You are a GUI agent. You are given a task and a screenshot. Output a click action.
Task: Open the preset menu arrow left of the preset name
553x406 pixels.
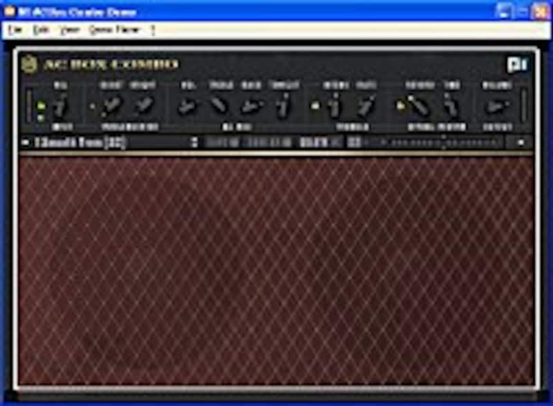point(26,143)
